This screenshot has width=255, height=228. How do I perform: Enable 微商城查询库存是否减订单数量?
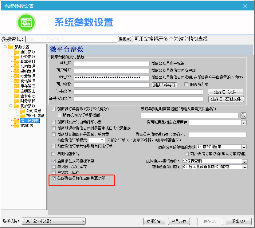tap(53, 135)
